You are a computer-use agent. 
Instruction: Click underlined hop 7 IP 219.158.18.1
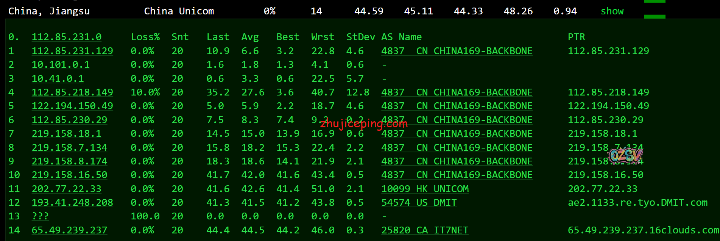(x=66, y=134)
